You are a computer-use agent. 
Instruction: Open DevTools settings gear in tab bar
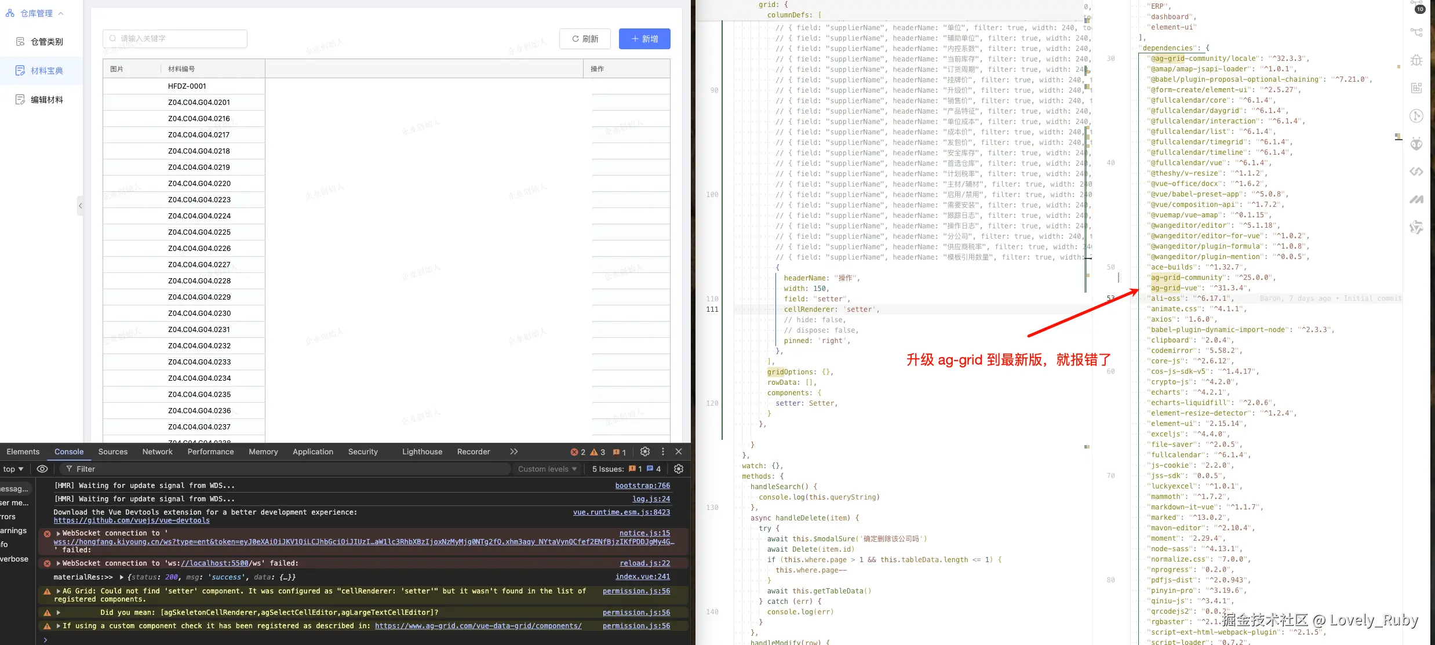(x=645, y=451)
